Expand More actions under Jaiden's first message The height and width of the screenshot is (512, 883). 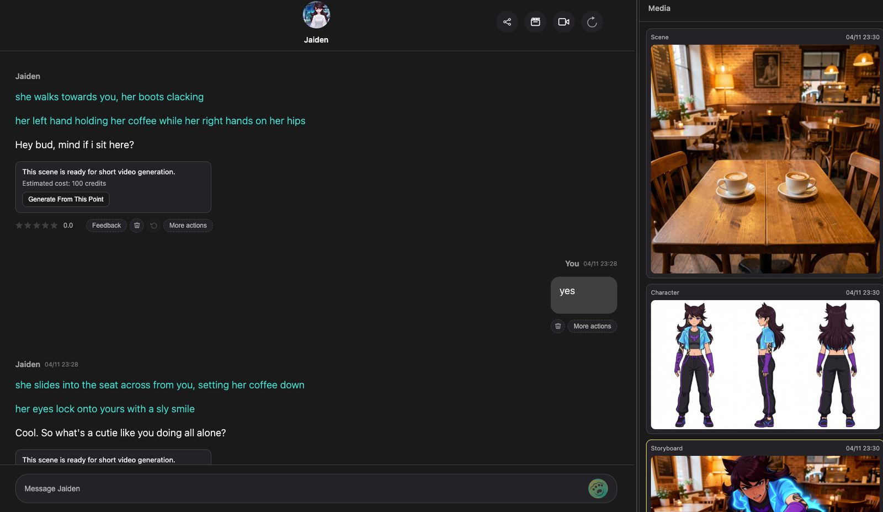(188, 226)
